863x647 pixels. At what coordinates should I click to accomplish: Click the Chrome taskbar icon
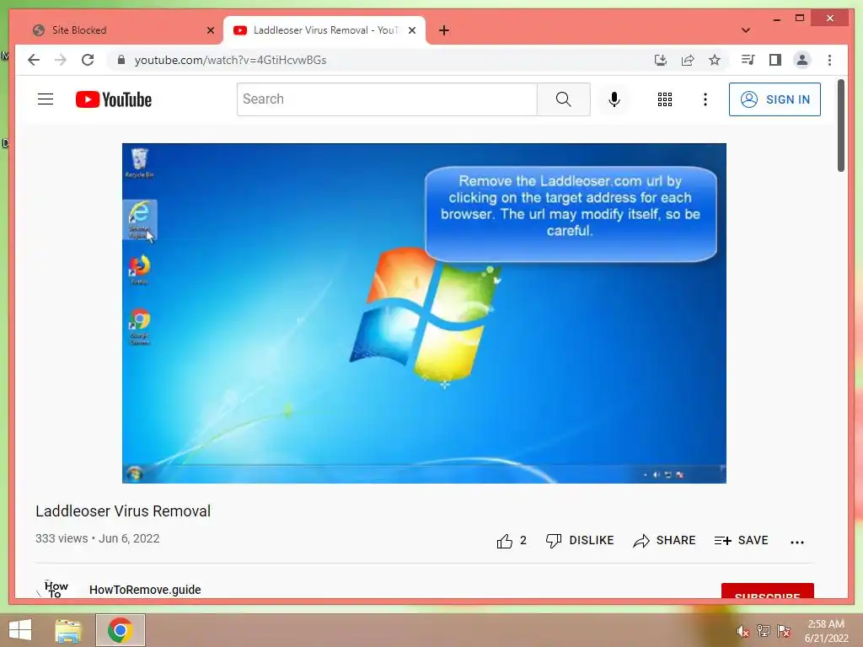click(120, 630)
